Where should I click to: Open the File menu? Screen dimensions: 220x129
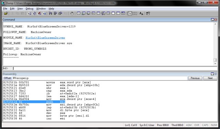[5, 9]
